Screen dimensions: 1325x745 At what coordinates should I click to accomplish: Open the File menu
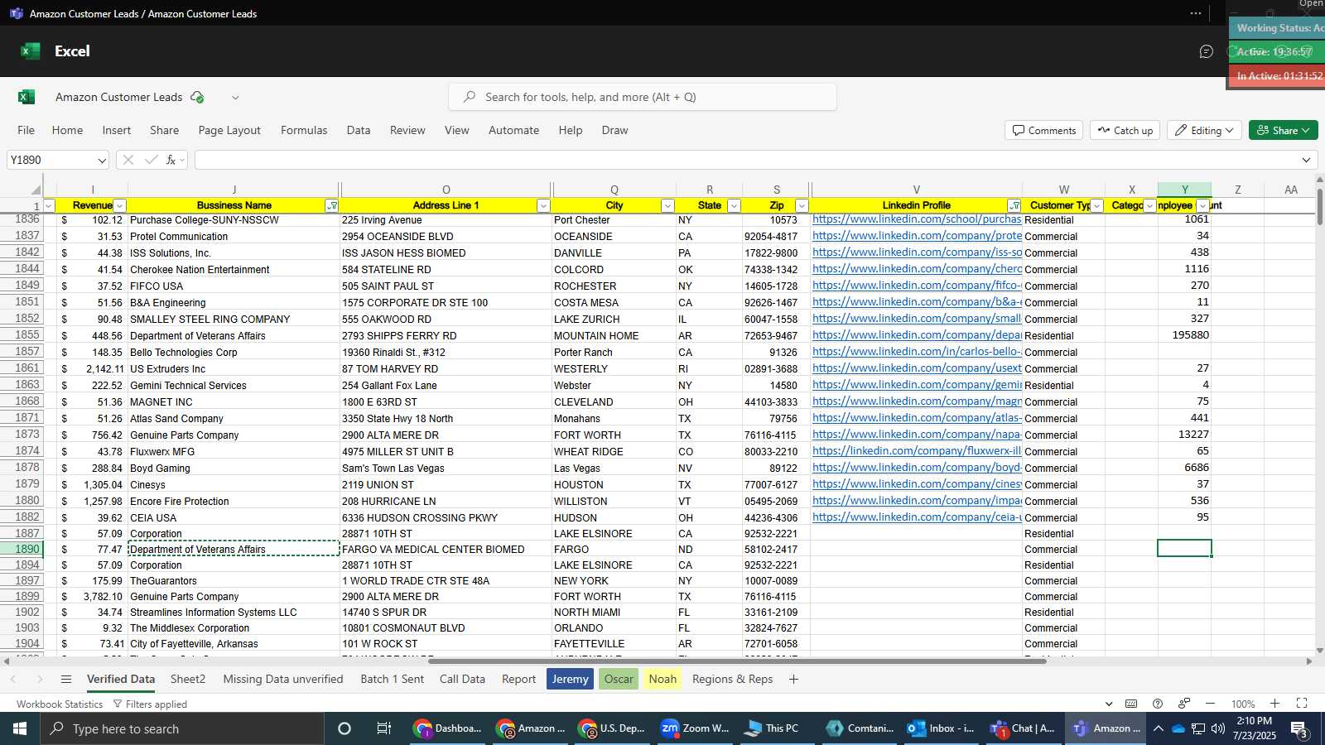[x=26, y=130]
